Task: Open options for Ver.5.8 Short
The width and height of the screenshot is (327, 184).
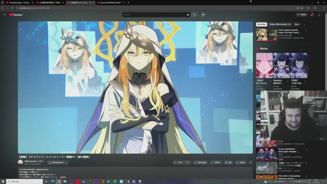Action: 270,82
